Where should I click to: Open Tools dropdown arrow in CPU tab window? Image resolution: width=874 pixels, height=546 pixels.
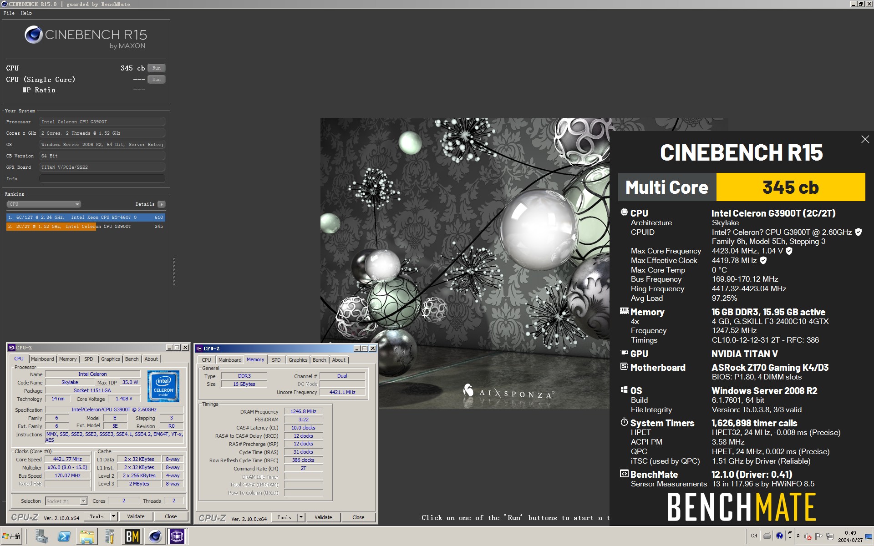coord(113,516)
